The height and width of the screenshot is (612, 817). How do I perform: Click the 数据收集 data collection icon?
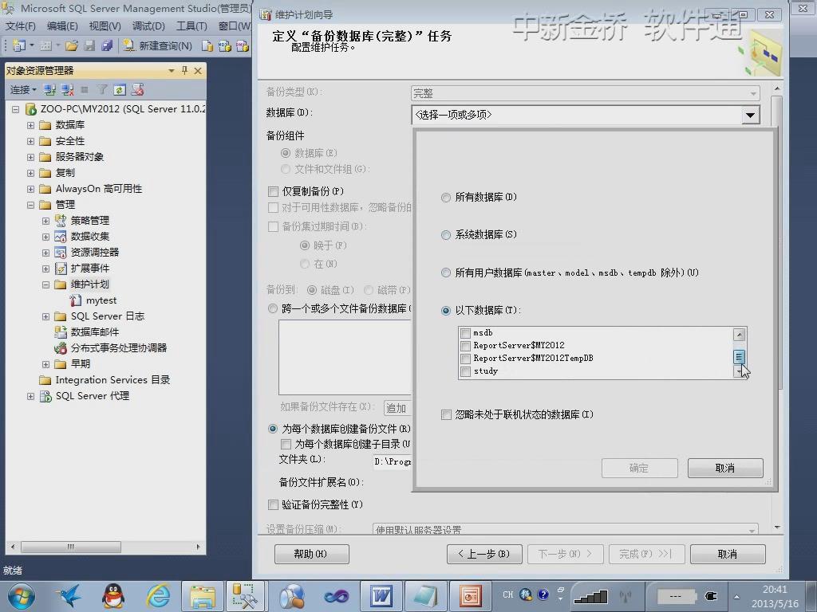(61, 237)
